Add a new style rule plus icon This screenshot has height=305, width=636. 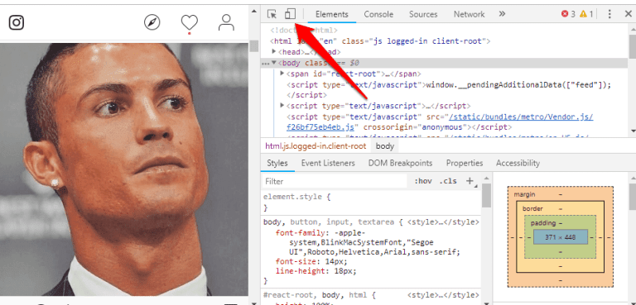(x=470, y=181)
